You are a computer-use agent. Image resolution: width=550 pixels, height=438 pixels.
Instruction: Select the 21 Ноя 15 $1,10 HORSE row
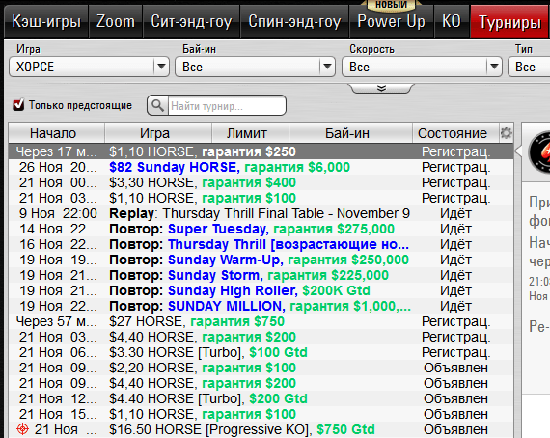pyautogui.click(x=261, y=414)
